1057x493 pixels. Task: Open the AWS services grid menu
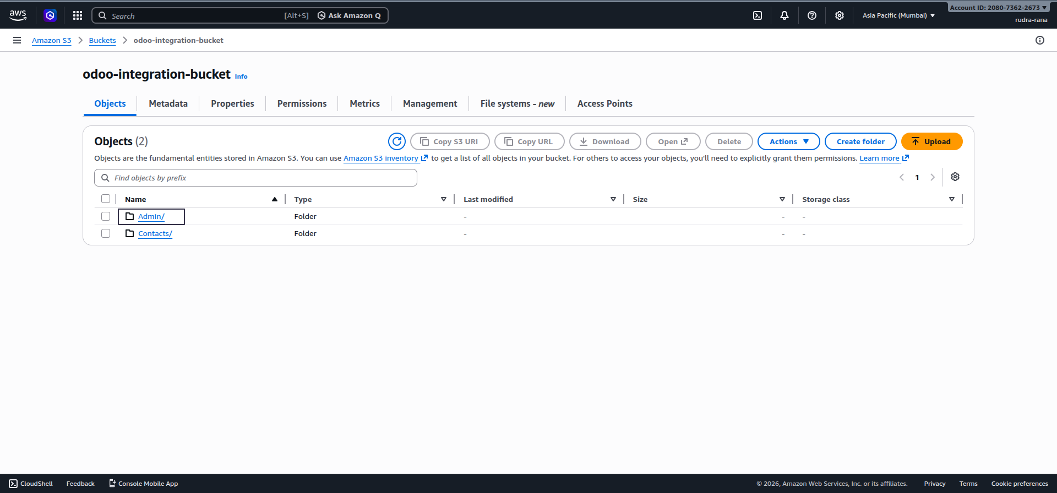(x=78, y=15)
